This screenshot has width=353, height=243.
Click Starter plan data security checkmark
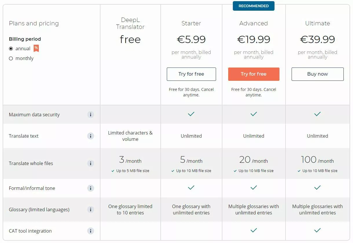(x=191, y=114)
